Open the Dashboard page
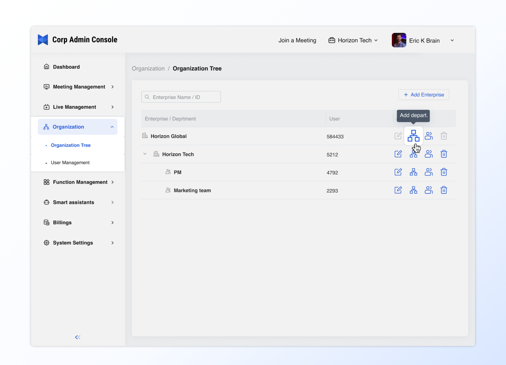 [x=66, y=67]
